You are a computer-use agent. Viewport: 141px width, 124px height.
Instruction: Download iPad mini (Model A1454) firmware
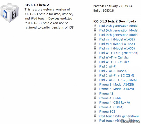pos(117,44)
